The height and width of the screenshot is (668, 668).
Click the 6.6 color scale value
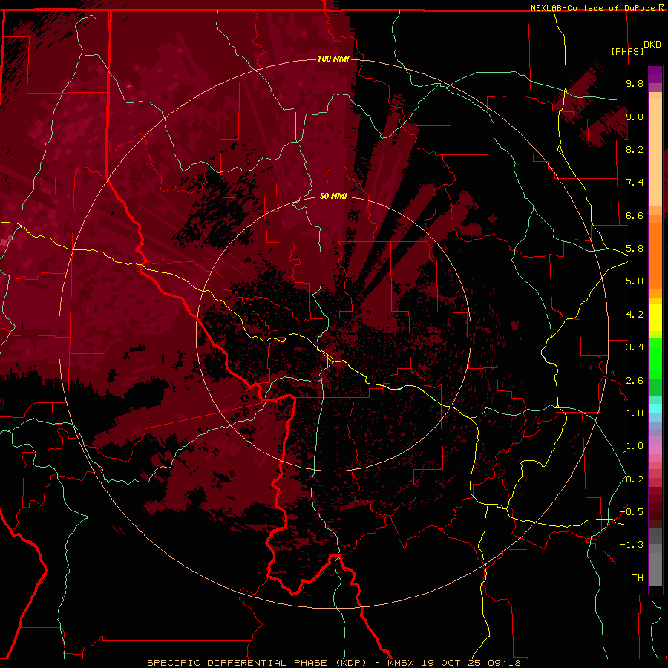(x=635, y=215)
